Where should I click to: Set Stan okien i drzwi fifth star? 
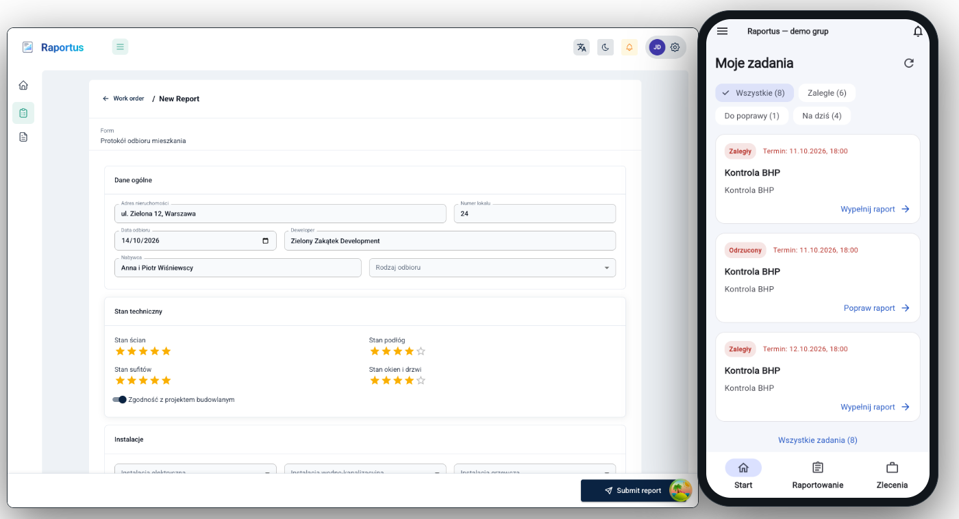pos(421,381)
